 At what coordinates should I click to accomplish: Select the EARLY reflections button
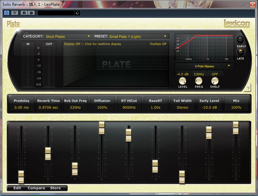click(240, 39)
